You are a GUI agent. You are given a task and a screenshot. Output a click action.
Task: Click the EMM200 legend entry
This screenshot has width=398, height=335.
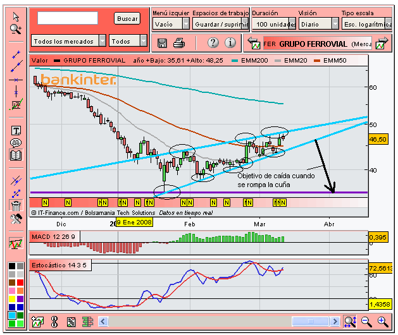[x=250, y=60]
